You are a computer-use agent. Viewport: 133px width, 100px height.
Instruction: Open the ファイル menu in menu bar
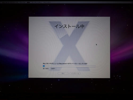click(x=22, y=3)
